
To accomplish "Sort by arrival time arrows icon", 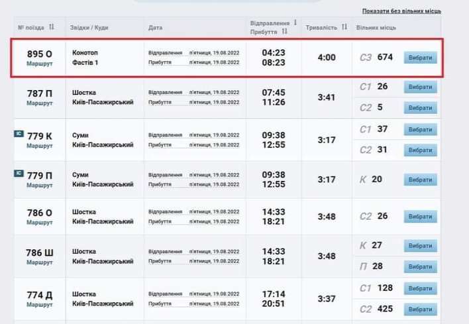I will (284, 31).
